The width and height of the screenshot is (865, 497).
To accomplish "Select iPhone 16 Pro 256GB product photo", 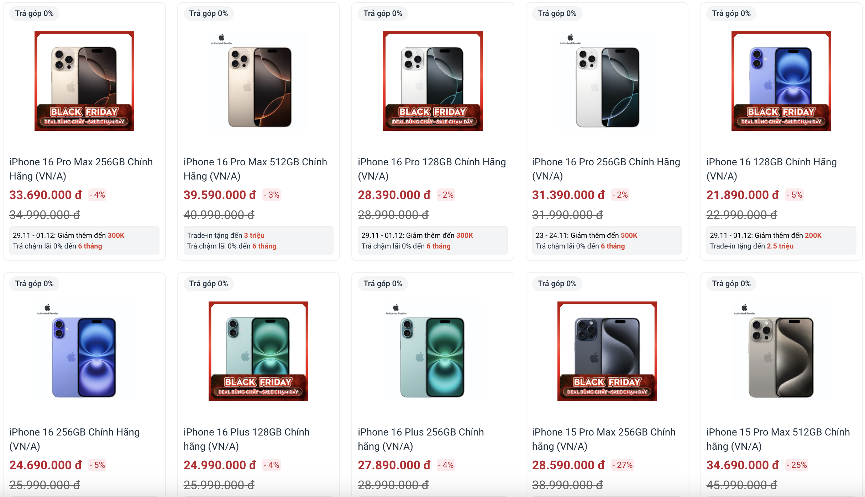I will (x=607, y=81).
